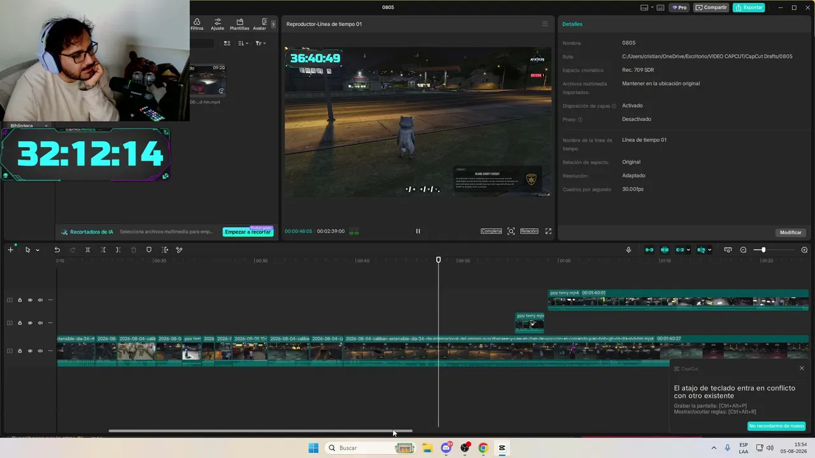This screenshot has height=458, width=815.
Task: Expand the preview axis dropdown arrow
Action: pyautogui.click(x=709, y=250)
